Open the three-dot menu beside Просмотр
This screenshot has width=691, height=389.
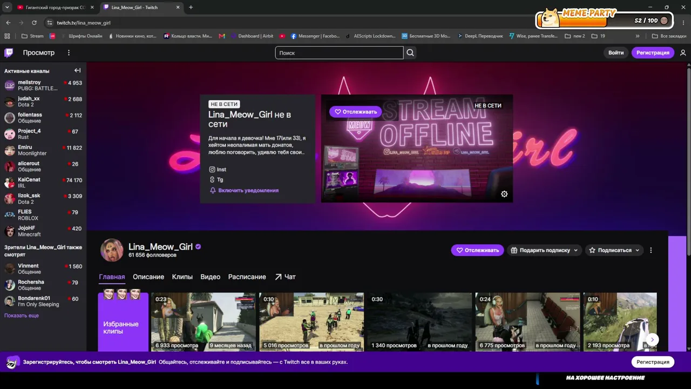69,52
